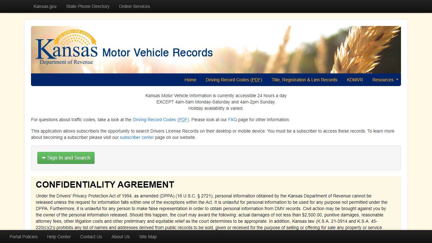Open the KDMVR navigation item
Screen dimensions: 432x243
click(x=355, y=80)
